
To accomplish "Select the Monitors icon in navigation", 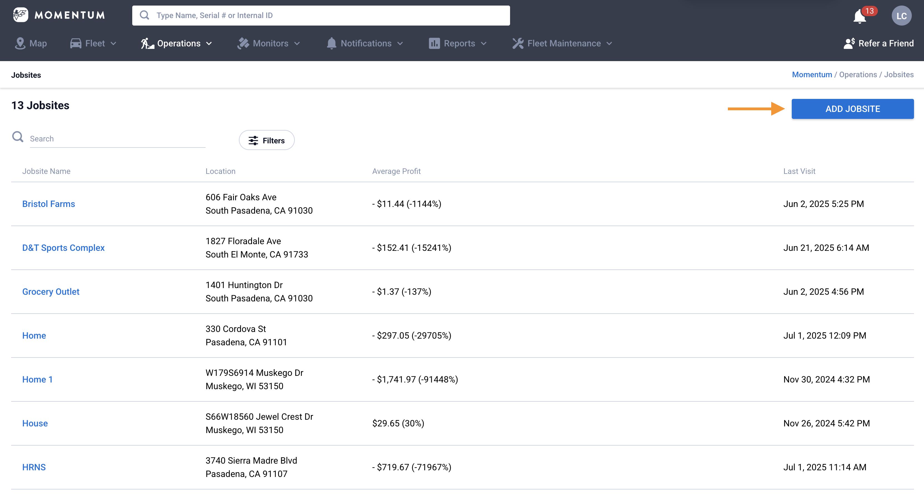I will [x=244, y=43].
